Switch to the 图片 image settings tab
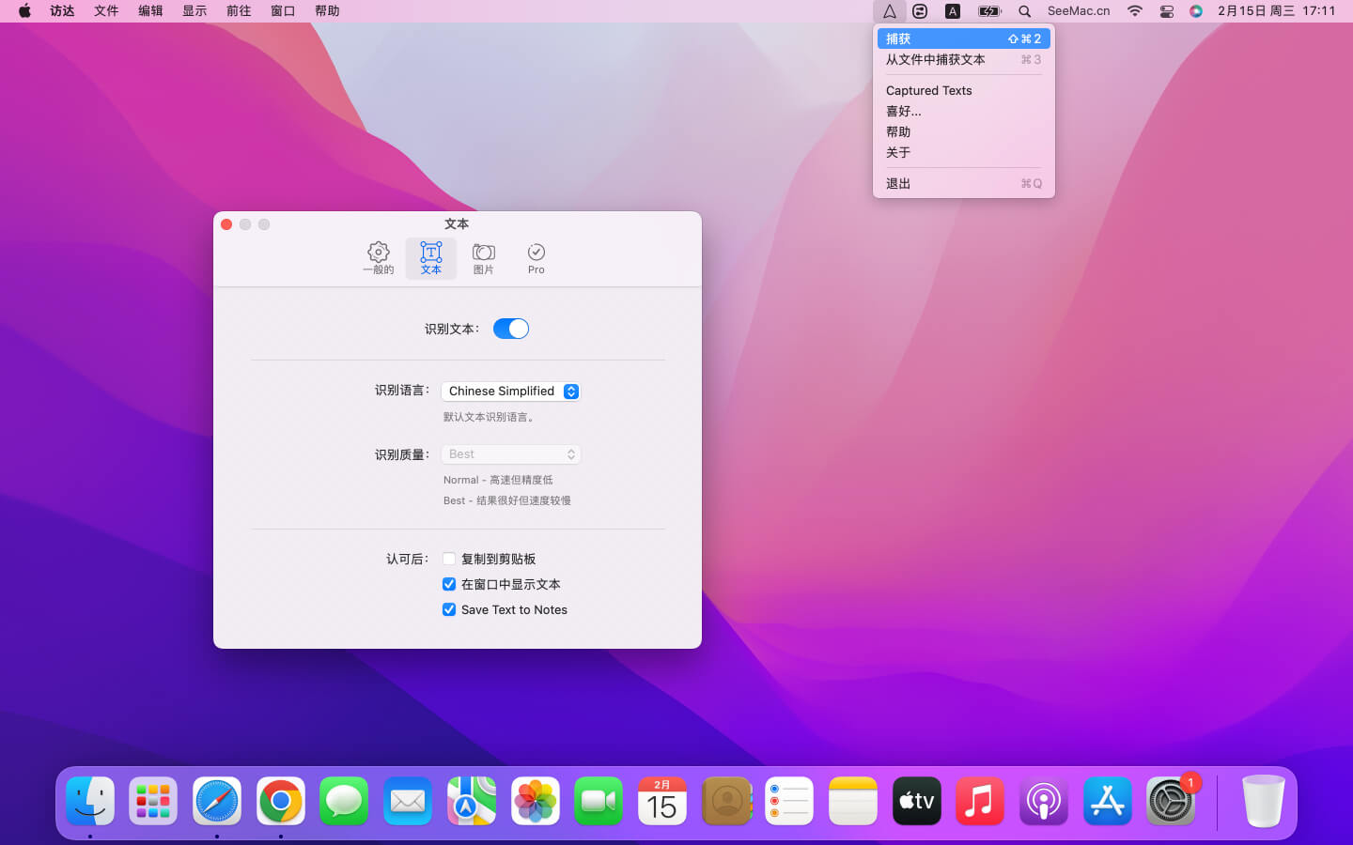1353x845 pixels. [x=483, y=258]
